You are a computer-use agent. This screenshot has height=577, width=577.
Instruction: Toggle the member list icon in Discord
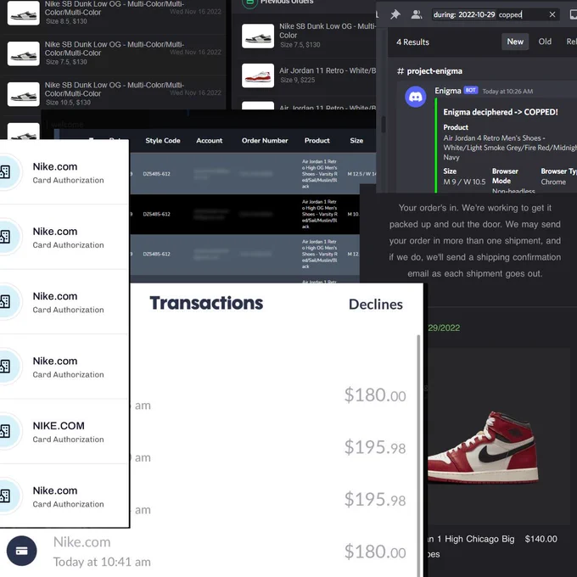pyautogui.click(x=417, y=14)
